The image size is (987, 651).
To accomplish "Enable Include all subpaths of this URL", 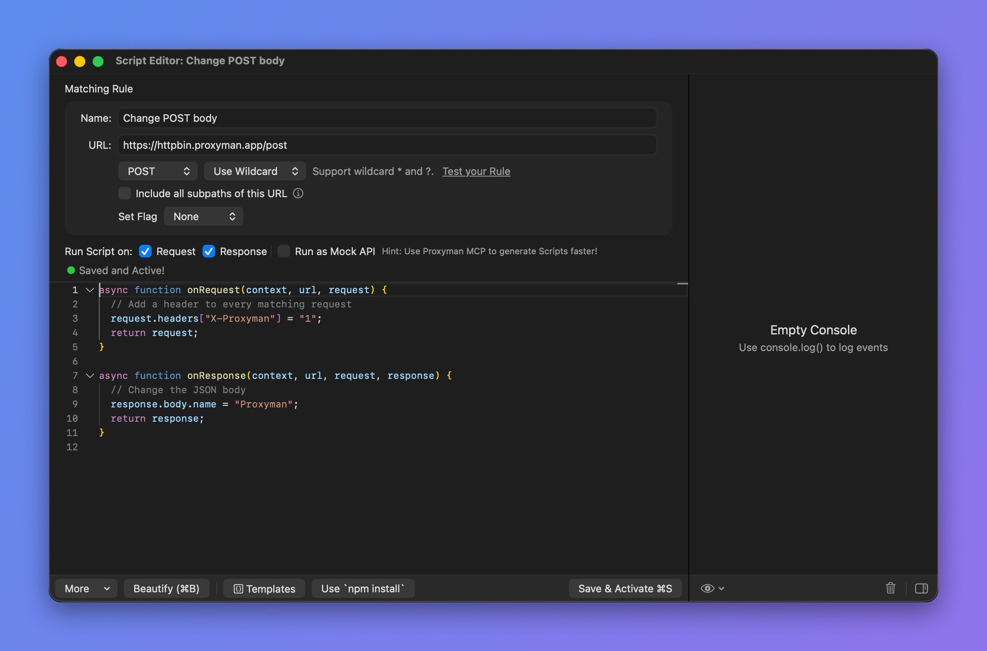I will [125, 194].
